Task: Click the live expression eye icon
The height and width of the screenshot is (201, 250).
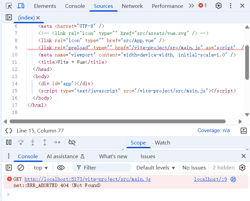Action: coord(61,168)
